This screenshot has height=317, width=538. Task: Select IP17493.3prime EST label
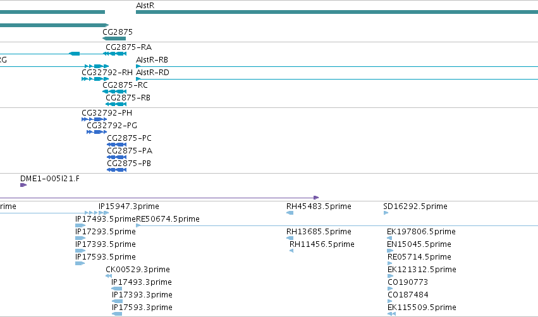pos(142,283)
